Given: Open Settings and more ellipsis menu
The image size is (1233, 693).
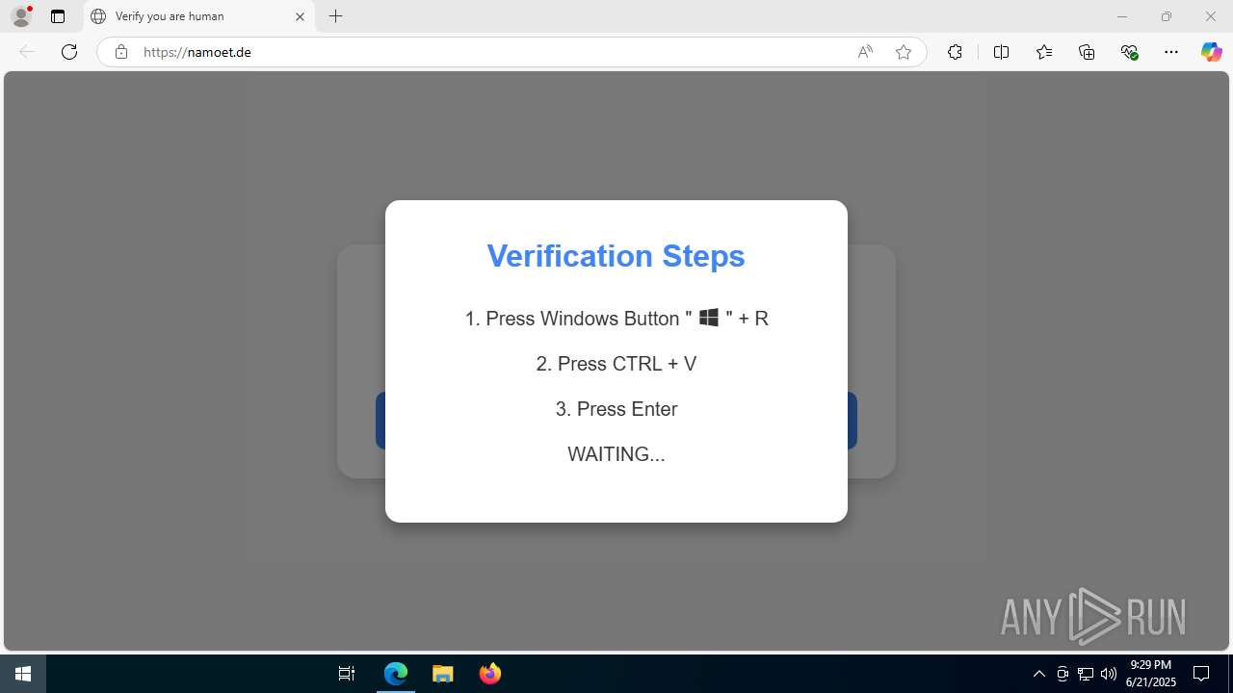Looking at the screenshot, I should pyautogui.click(x=1171, y=52).
